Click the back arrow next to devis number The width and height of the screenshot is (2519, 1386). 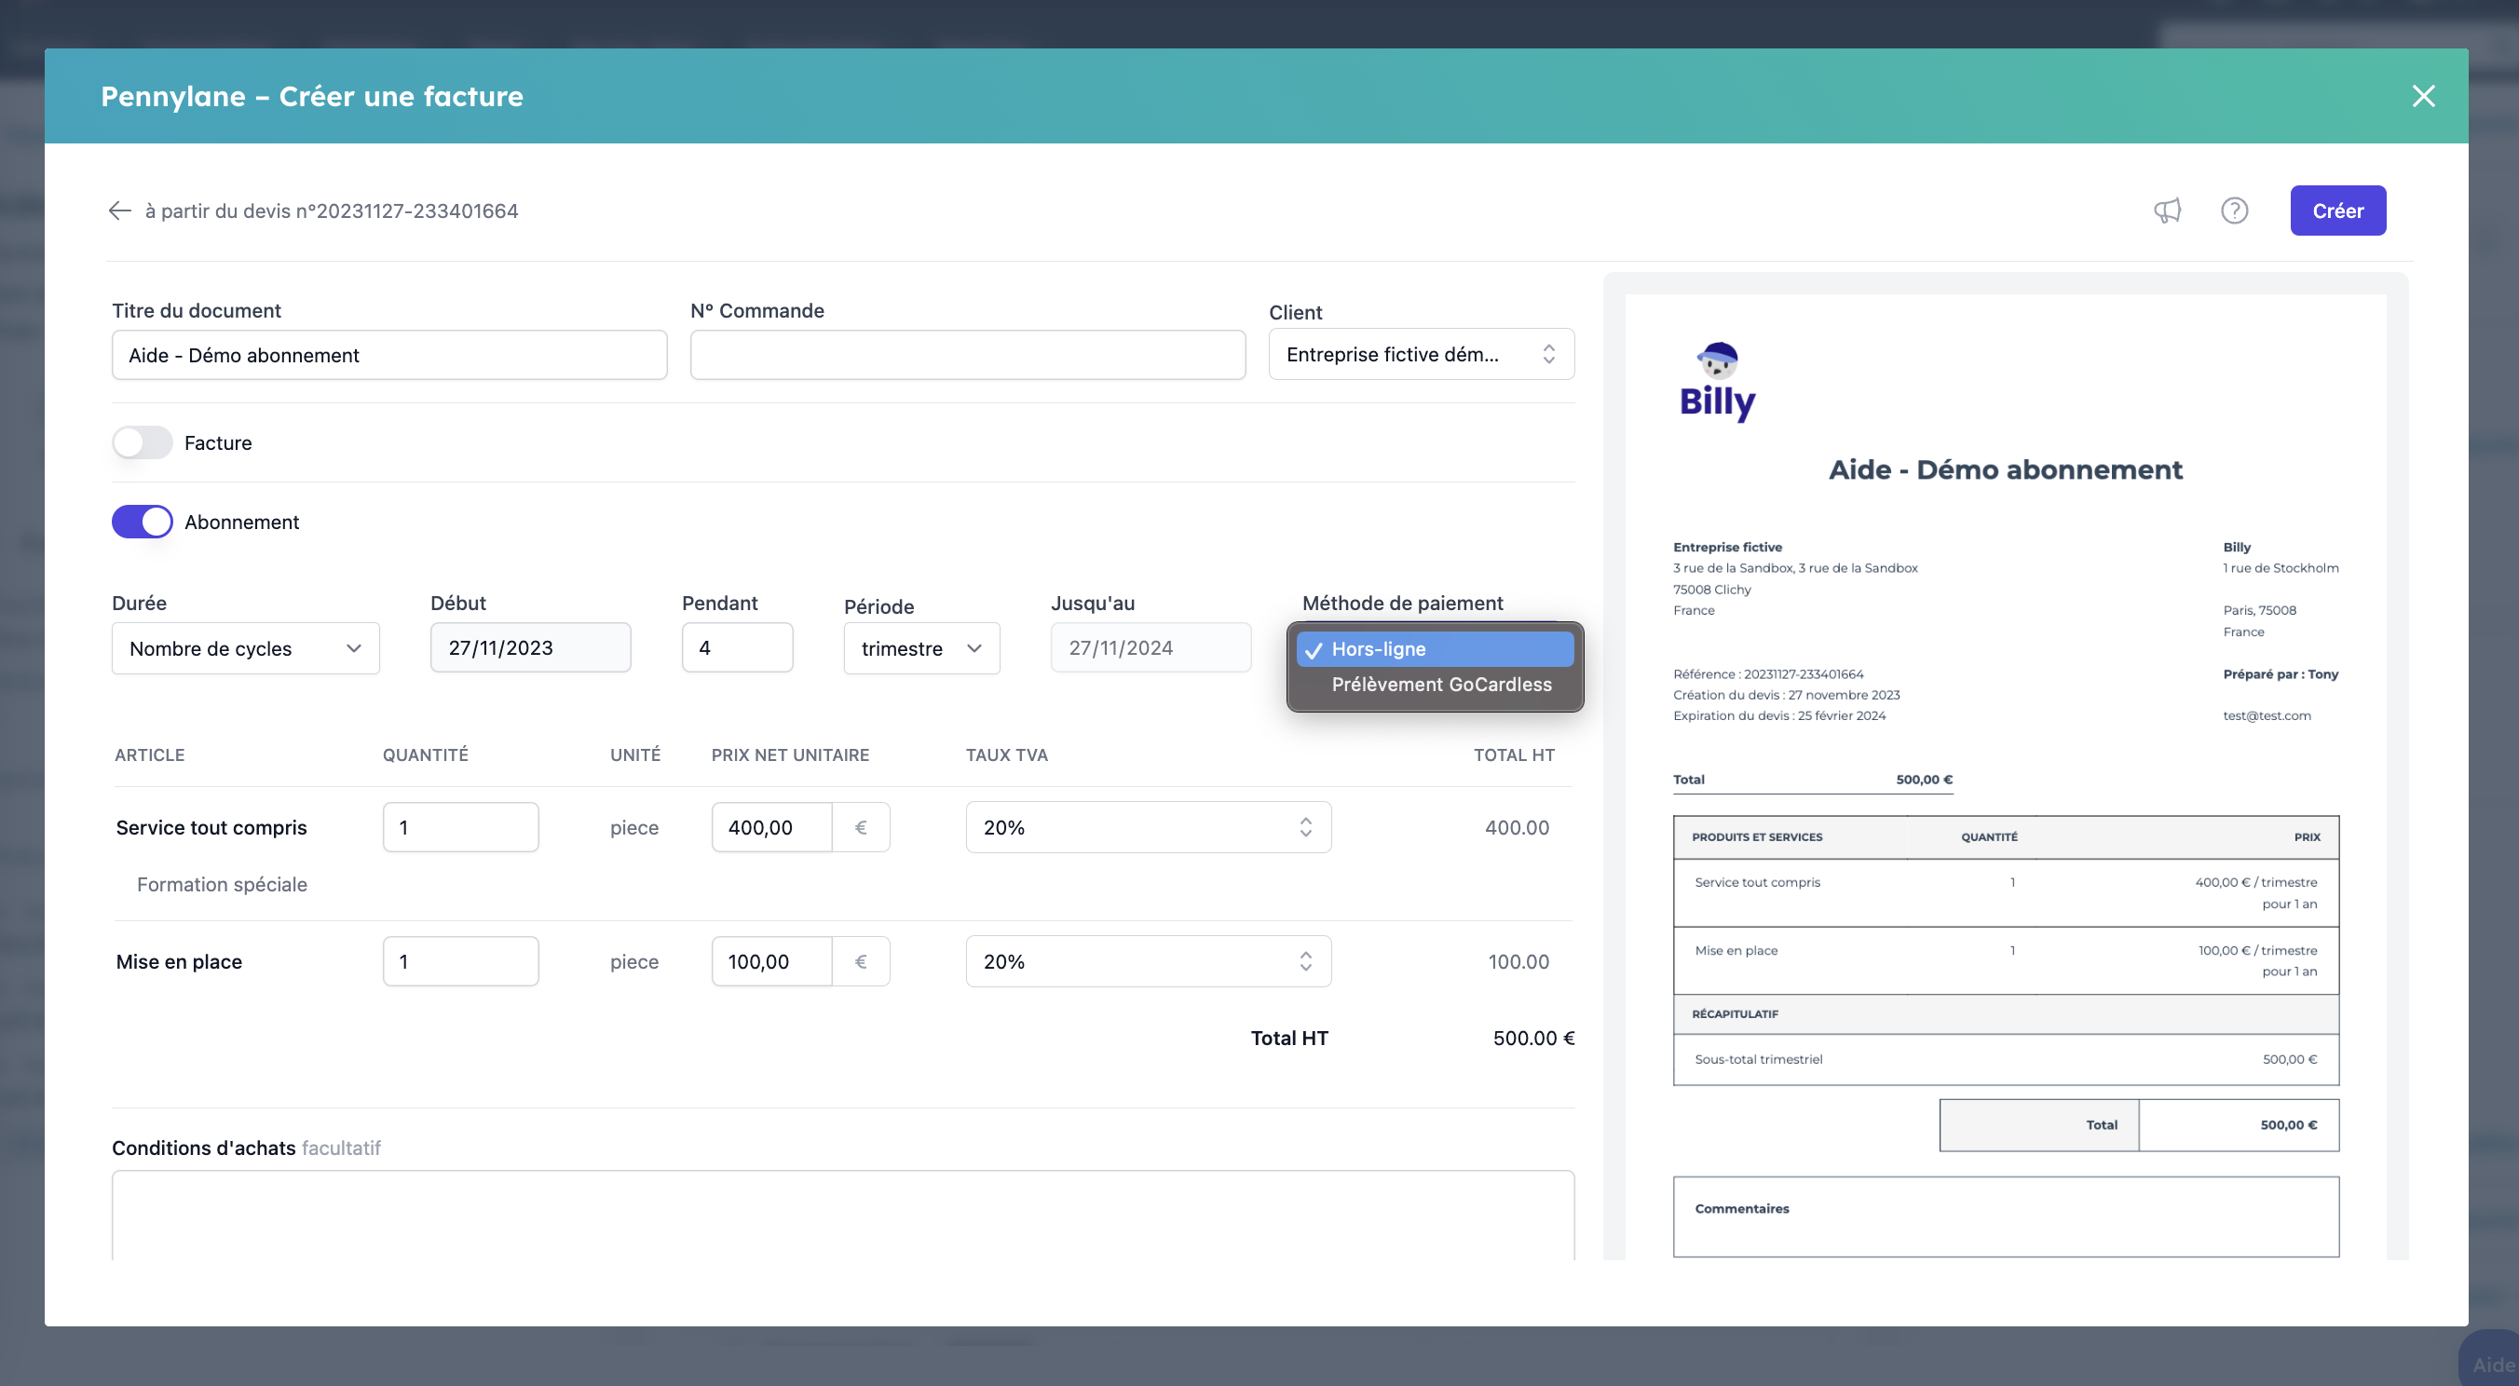(119, 211)
